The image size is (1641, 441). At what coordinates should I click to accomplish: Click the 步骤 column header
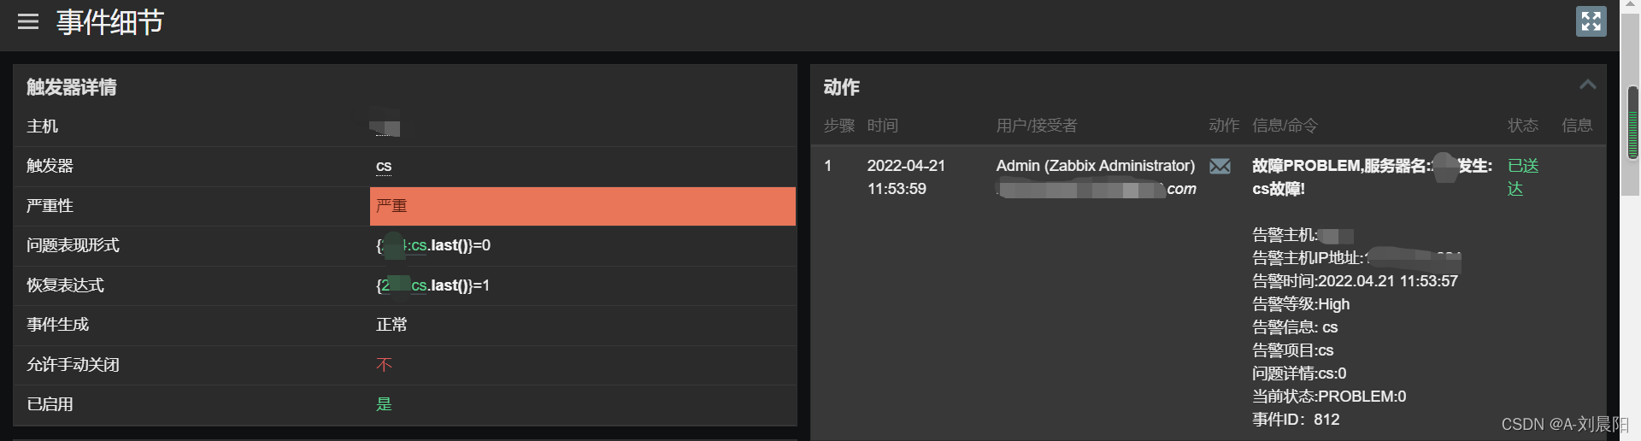tap(838, 126)
